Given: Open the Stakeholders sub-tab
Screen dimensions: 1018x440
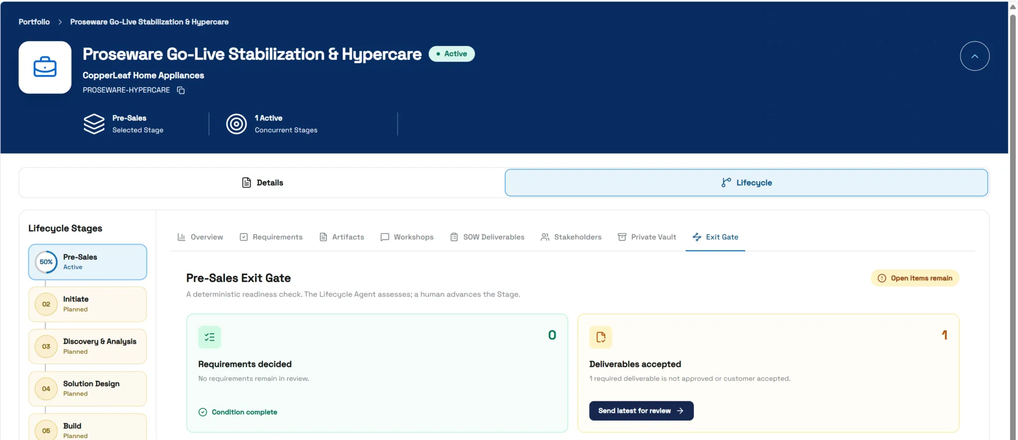Looking at the screenshot, I should [x=571, y=237].
